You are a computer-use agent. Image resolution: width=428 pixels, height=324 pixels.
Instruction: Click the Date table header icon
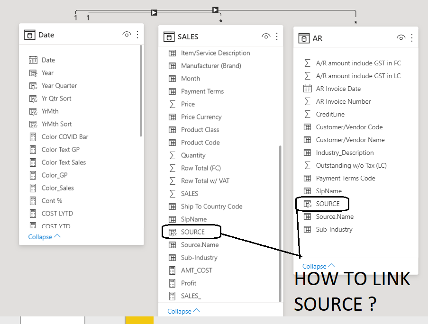(29, 35)
